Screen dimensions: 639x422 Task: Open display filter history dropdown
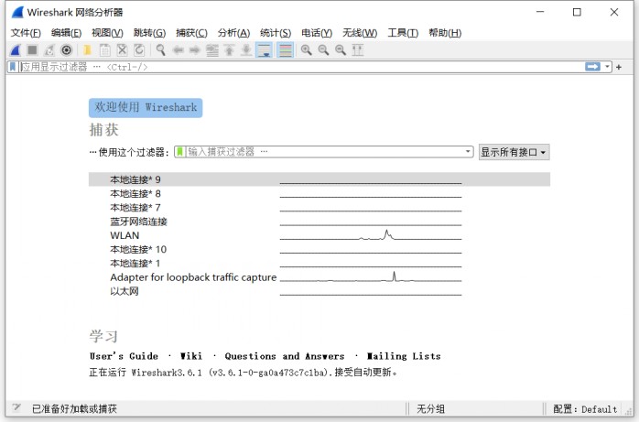click(607, 67)
